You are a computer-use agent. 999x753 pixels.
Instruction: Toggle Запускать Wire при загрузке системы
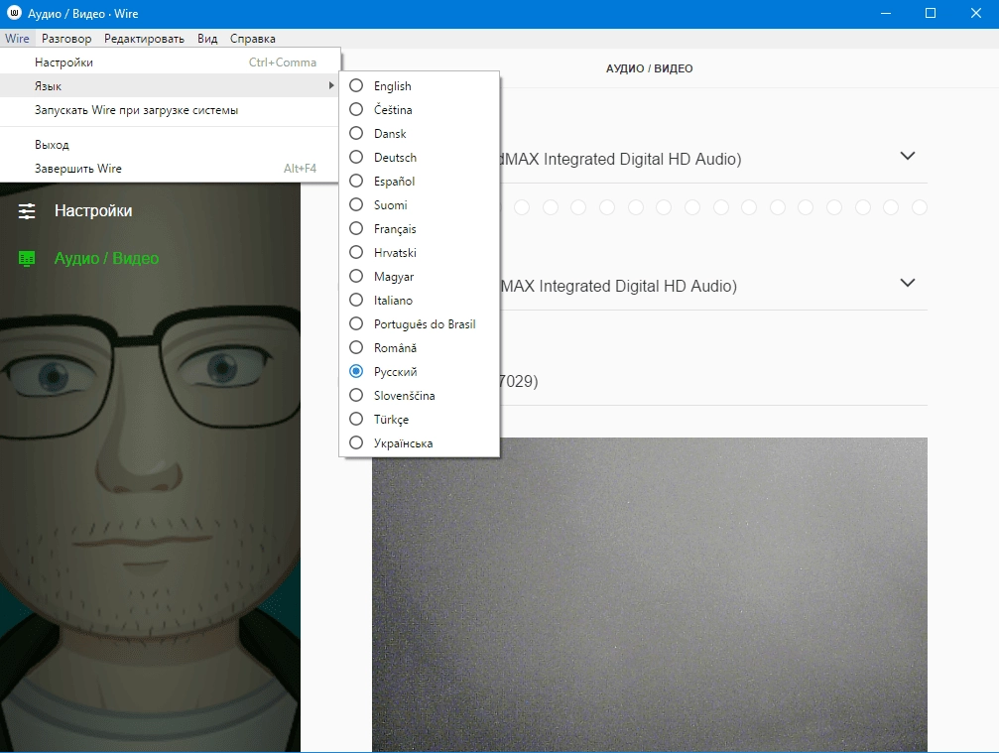coord(170,109)
